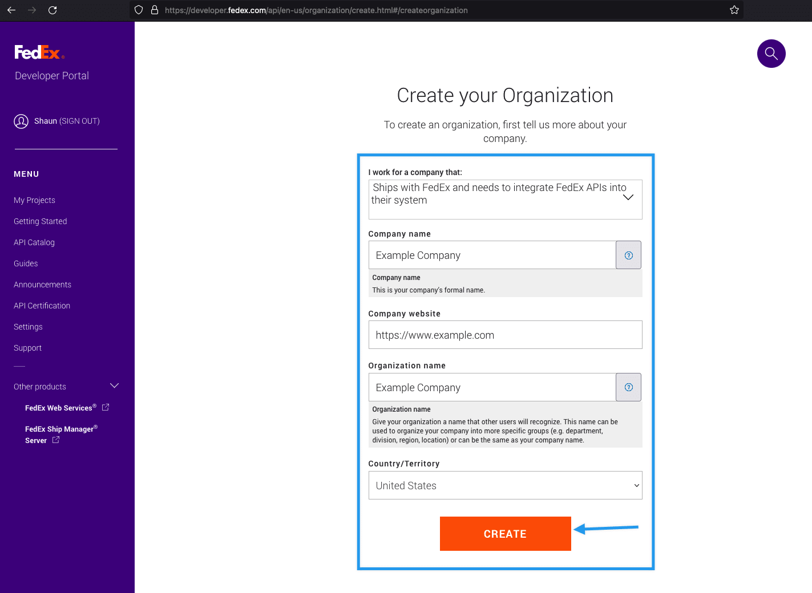This screenshot has height=593, width=812.
Task: Open the Organization name help tooltip icon
Action: (628, 387)
